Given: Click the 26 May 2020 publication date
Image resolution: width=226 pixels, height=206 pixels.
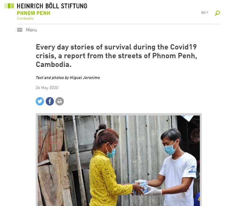Looking at the screenshot, I should click(x=47, y=88).
